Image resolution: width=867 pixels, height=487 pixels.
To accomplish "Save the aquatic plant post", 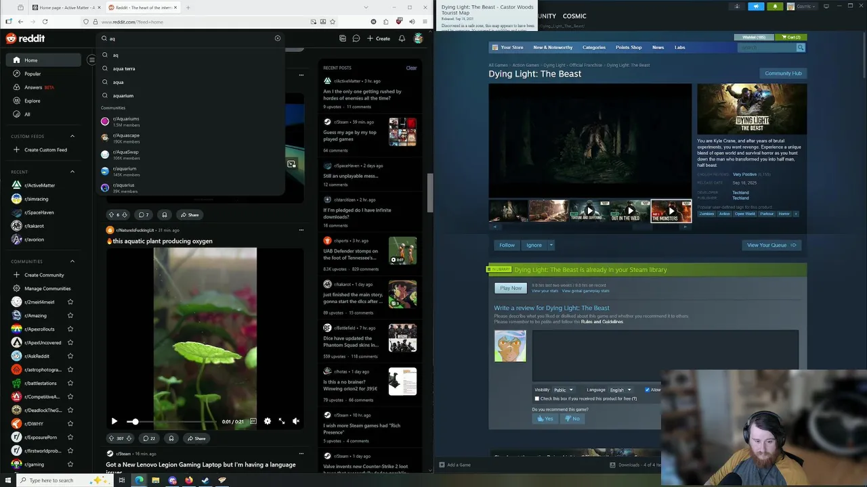I will 171,438.
